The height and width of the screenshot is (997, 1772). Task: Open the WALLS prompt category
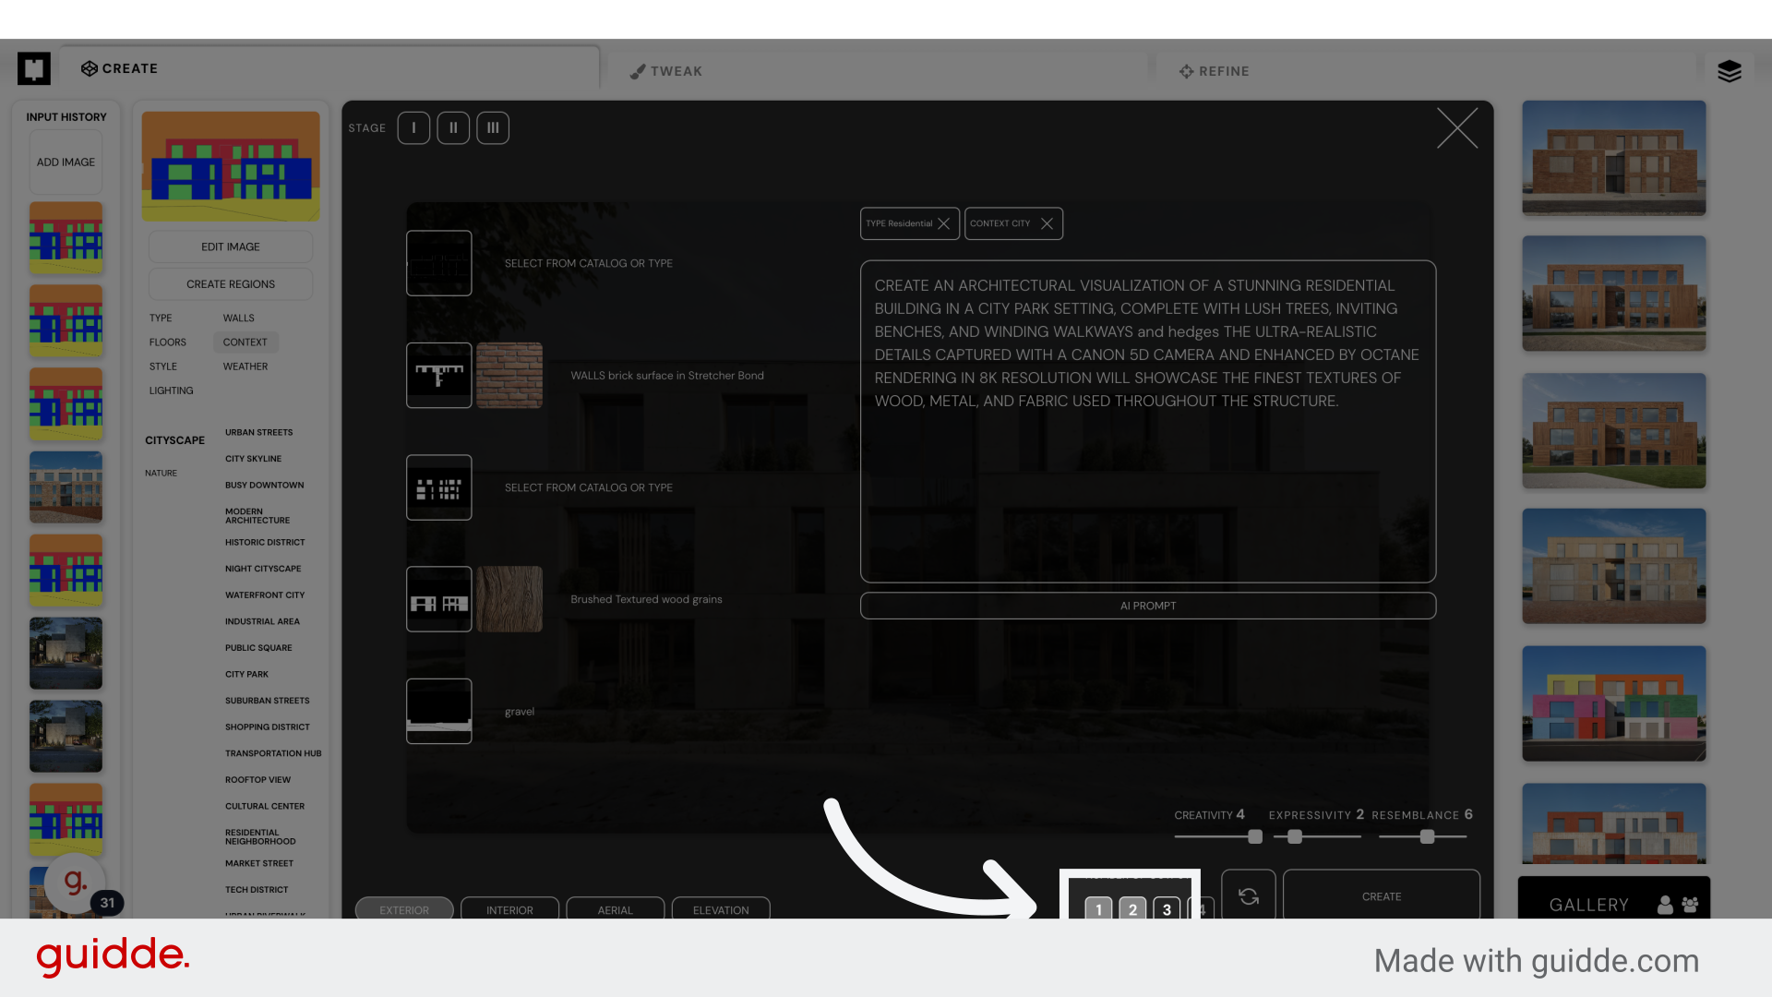coord(238,318)
